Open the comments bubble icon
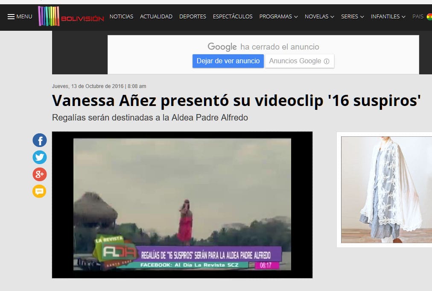432x291 pixels. [39, 191]
